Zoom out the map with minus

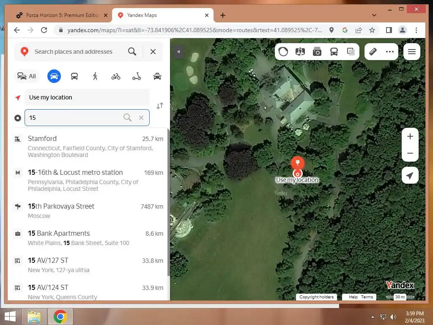tap(410, 153)
